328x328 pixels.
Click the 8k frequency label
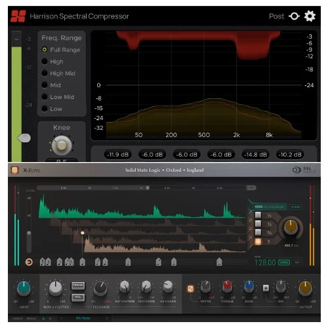click(269, 135)
